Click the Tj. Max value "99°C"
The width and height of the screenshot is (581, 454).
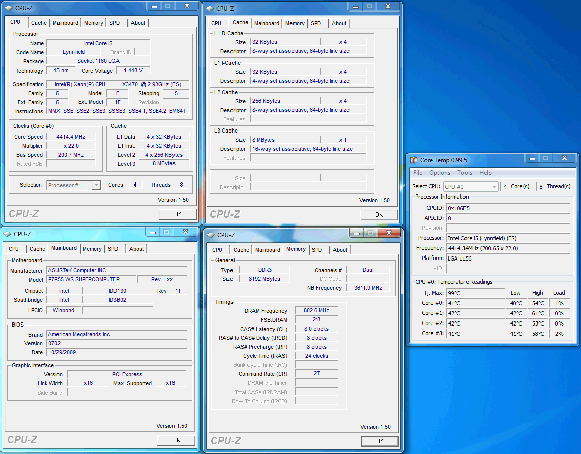[476, 293]
